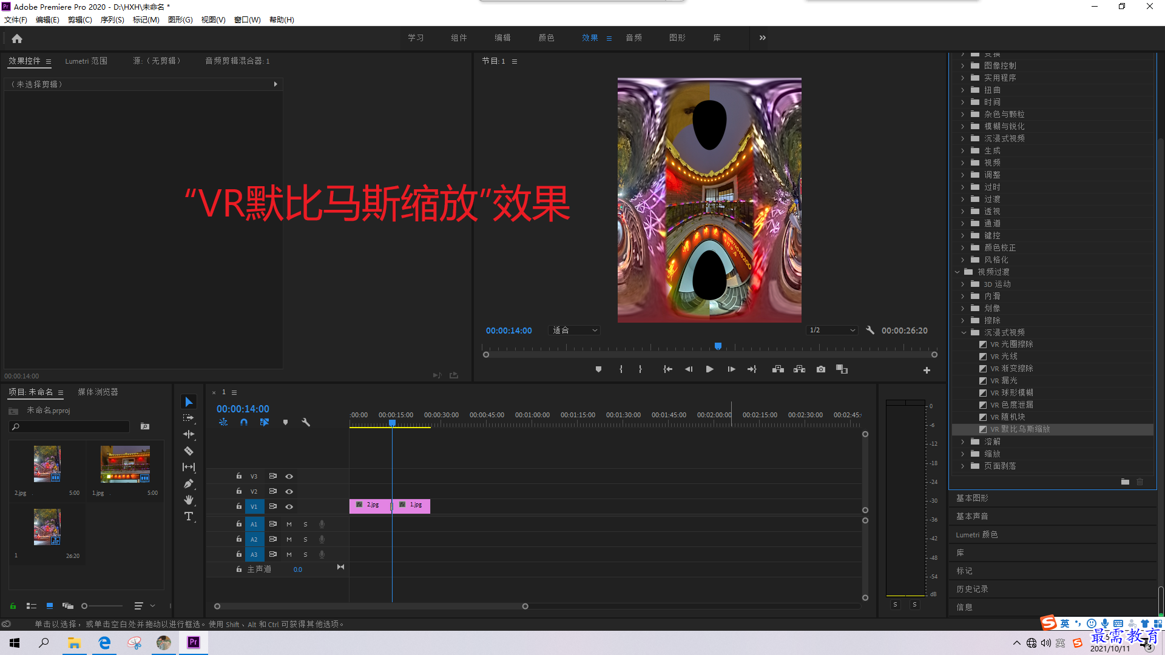Click the Program monitor playhead
1165x655 pixels.
coord(718,346)
